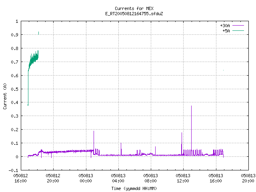Click the x-axis label 050813 16:00

tap(216, 178)
